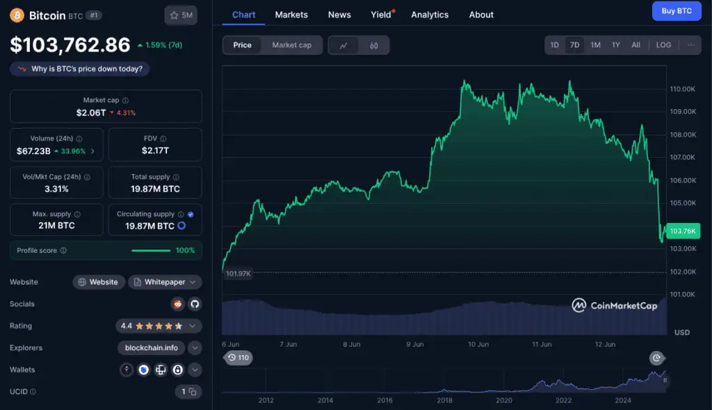Click the 110 history badge under the chart
The image size is (712, 410).
click(238, 358)
